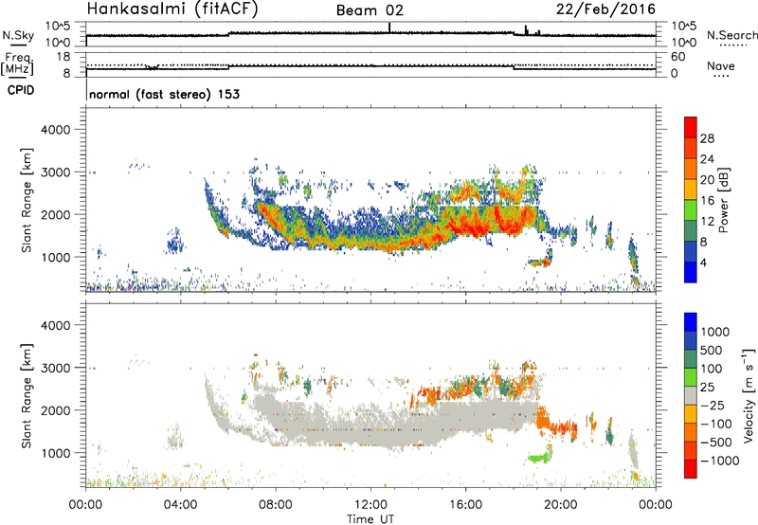Click the Freq. [MHz] axis label
The width and height of the screenshot is (758, 525).
(17, 64)
